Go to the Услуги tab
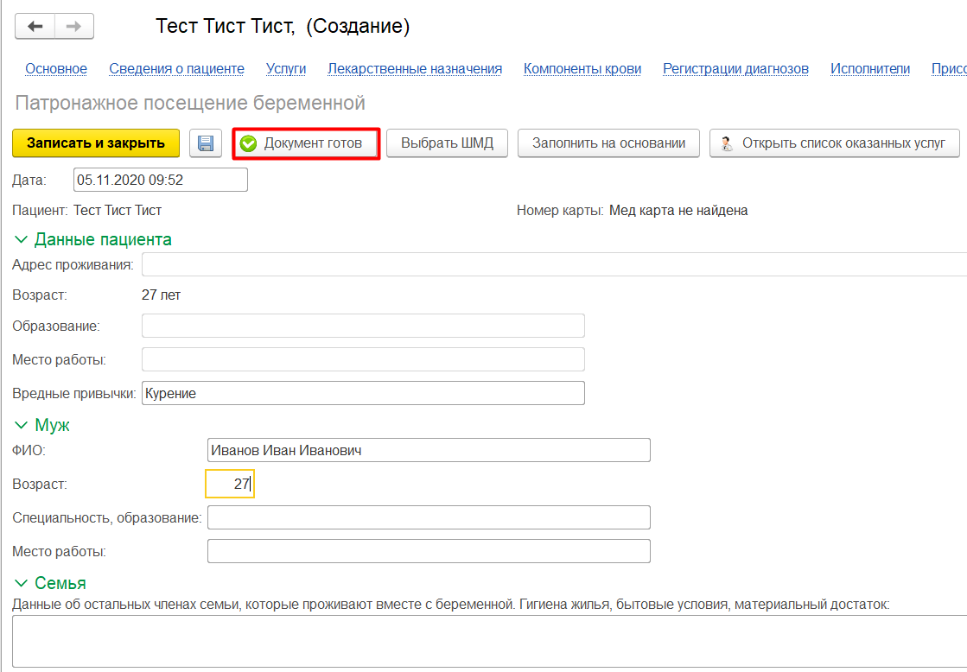 [x=285, y=69]
